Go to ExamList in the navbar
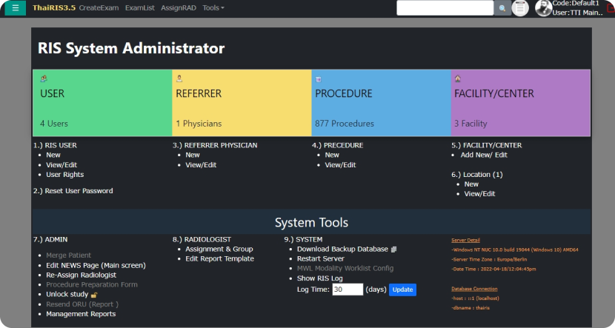 coord(140,7)
